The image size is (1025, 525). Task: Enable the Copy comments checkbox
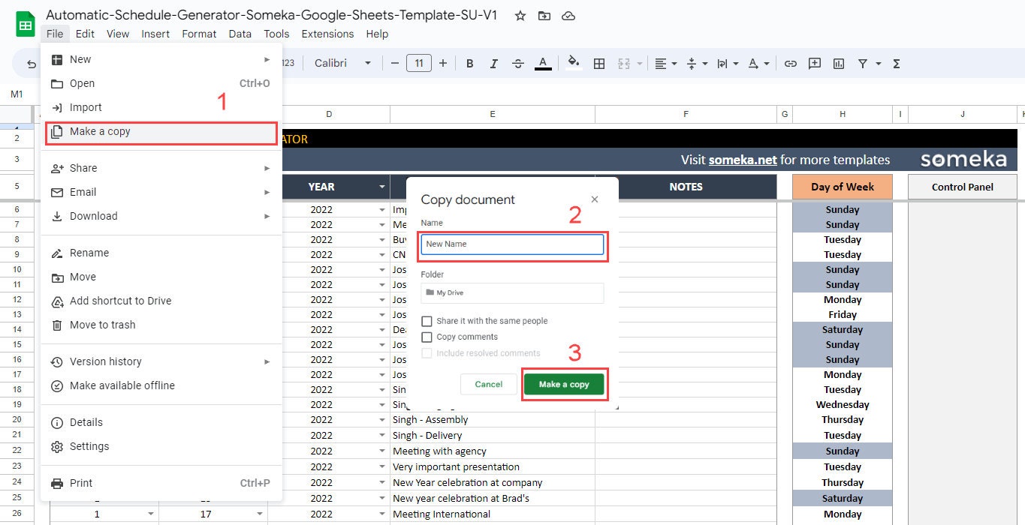427,337
